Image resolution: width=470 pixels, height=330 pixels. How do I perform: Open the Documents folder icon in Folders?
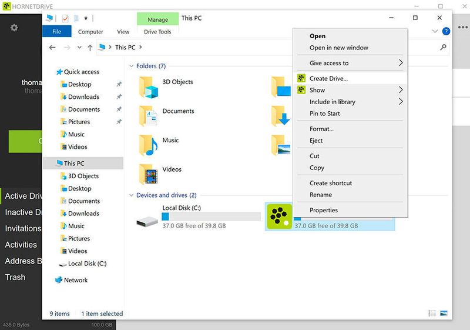click(x=148, y=116)
